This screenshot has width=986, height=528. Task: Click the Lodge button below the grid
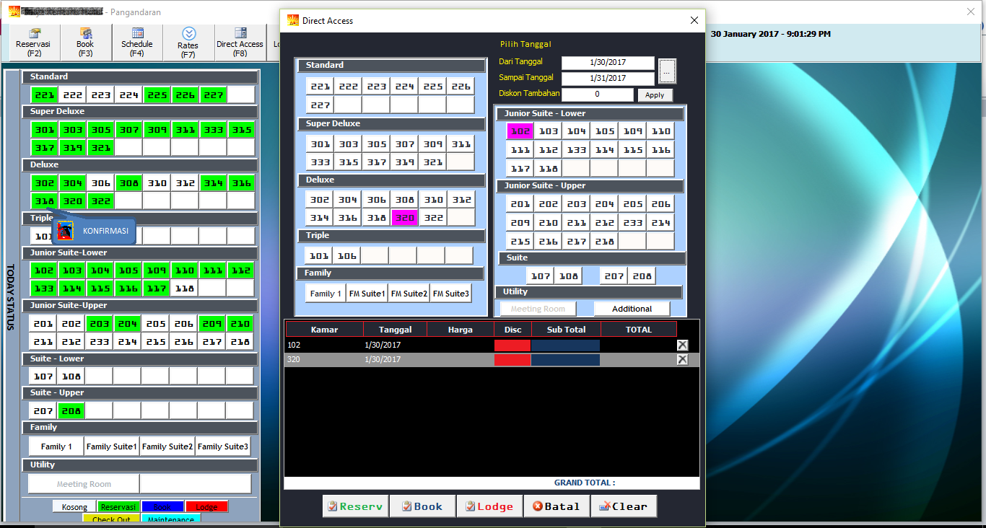coord(489,506)
